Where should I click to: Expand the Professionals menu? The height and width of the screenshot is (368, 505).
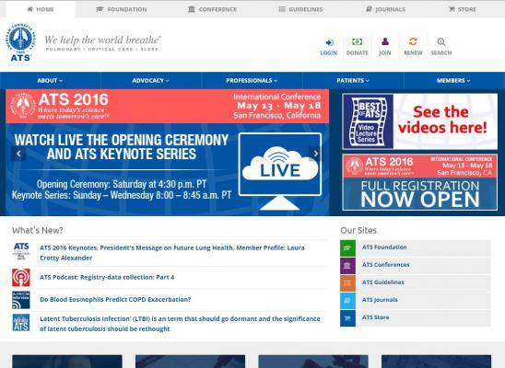click(x=252, y=81)
